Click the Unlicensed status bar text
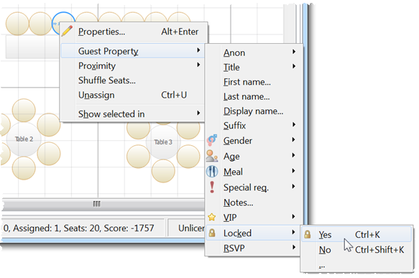This screenshot has height=278, width=419. coord(191,228)
